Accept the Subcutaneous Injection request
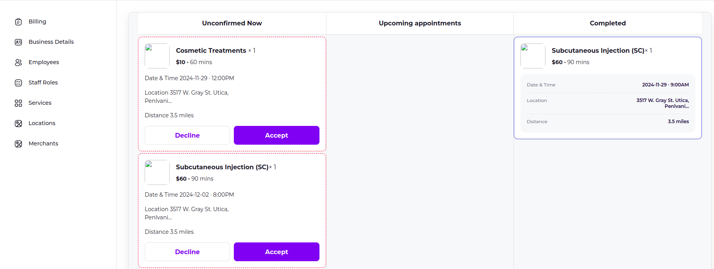Image resolution: width=714 pixels, height=269 pixels. point(276,251)
